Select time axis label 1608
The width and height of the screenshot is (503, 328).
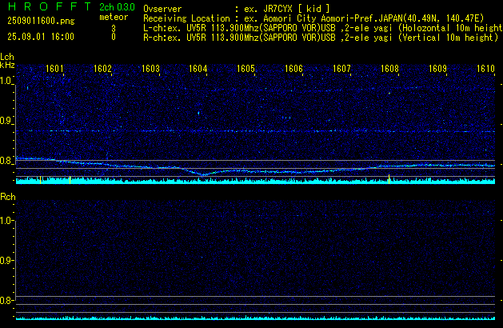pos(389,69)
